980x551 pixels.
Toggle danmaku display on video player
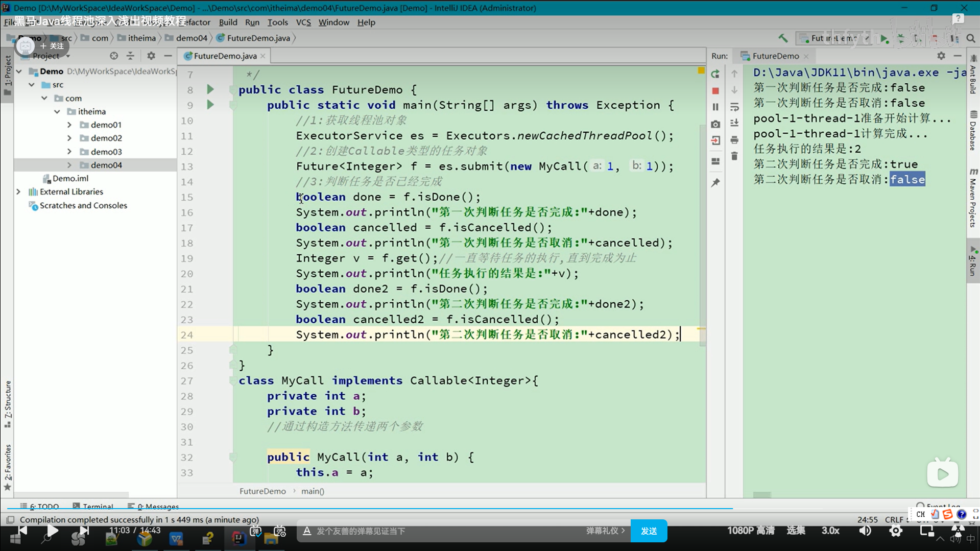coord(255,531)
